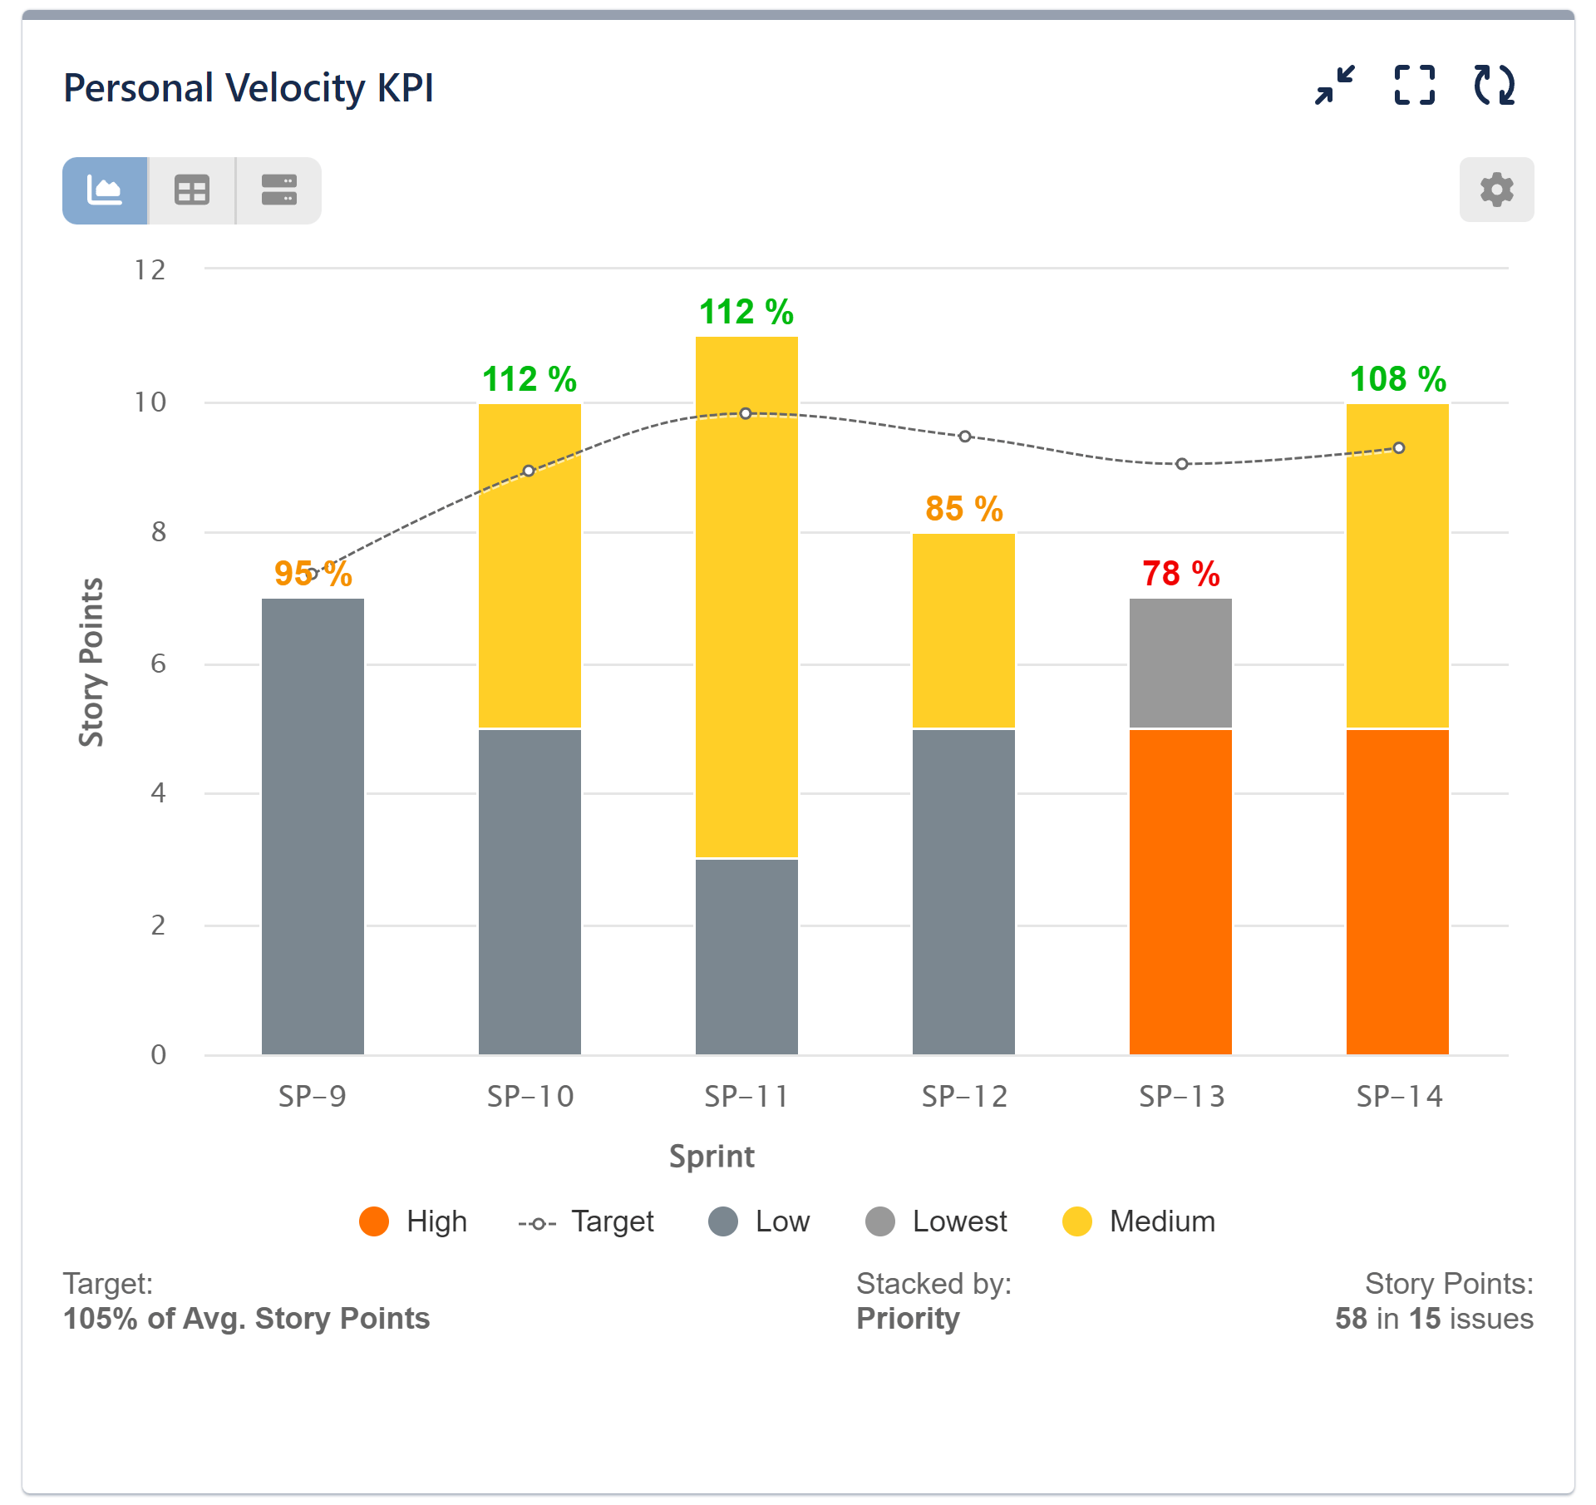
Task: Collapse the gadget with the shrink arrows
Action: [x=1333, y=84]
